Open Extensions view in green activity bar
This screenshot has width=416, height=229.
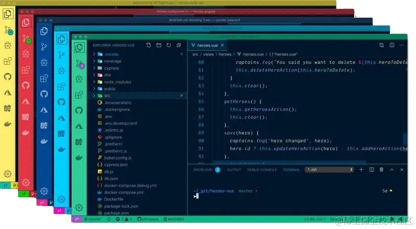[x=80, y=94]
